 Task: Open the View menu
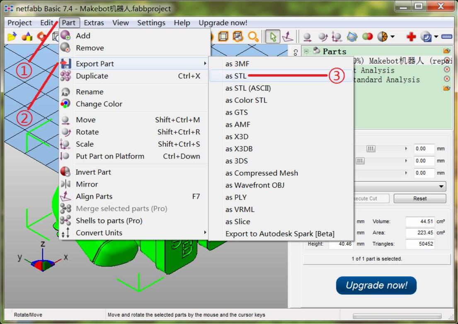(x=120, y=23)
